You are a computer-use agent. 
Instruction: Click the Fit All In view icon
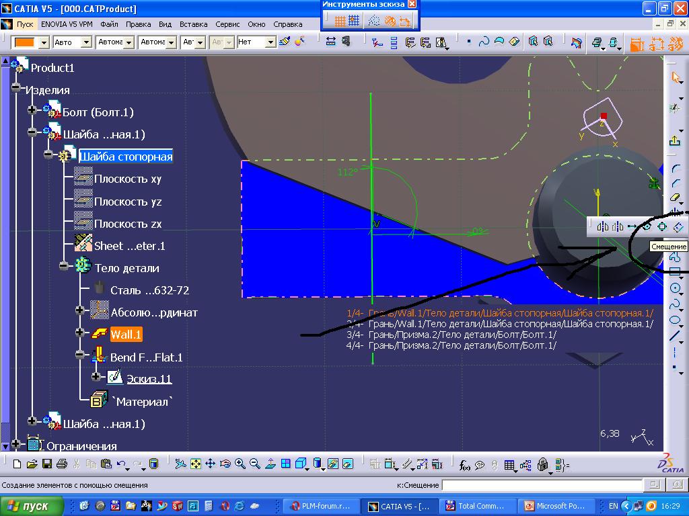(x=196, y=464)
